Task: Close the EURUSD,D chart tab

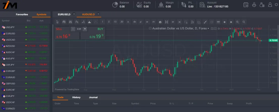Action: pyautogui.click(x=74, y=14)
